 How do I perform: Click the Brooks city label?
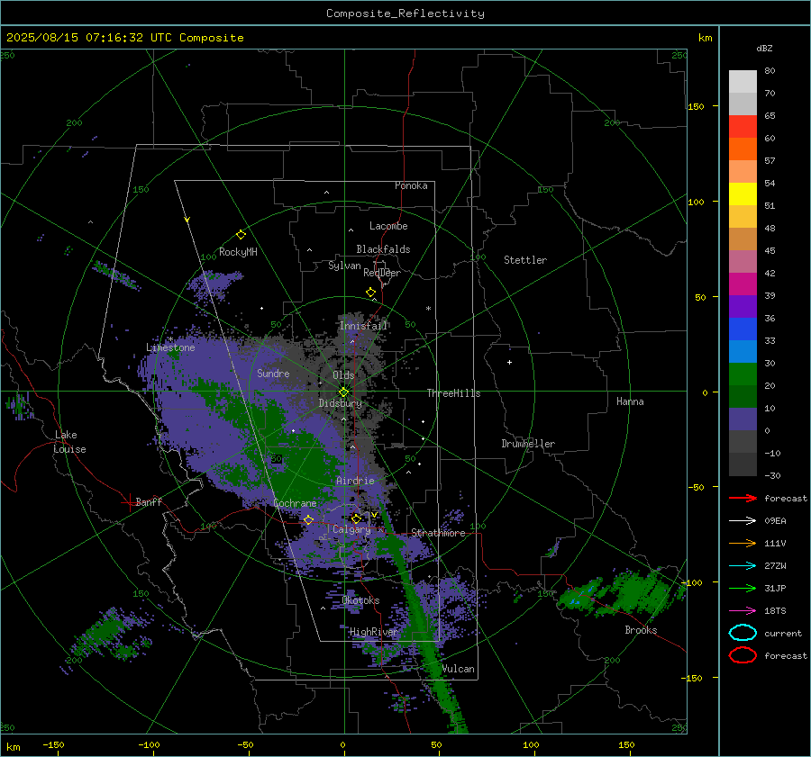coord(641,630)
